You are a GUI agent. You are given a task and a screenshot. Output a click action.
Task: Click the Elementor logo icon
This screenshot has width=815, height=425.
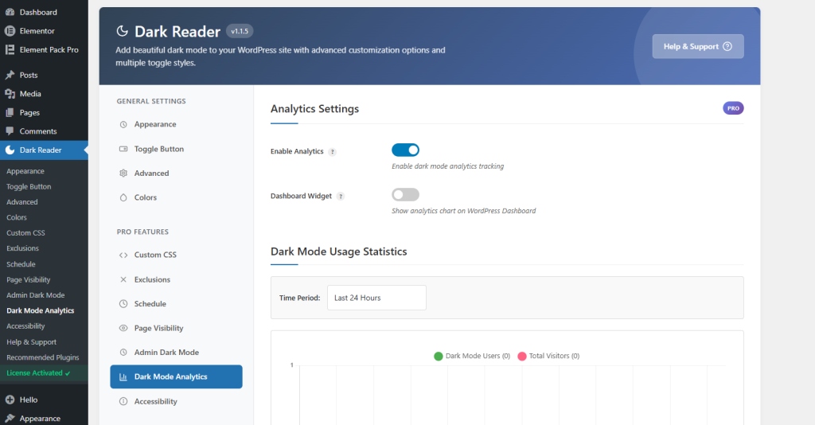coord(10,31)
